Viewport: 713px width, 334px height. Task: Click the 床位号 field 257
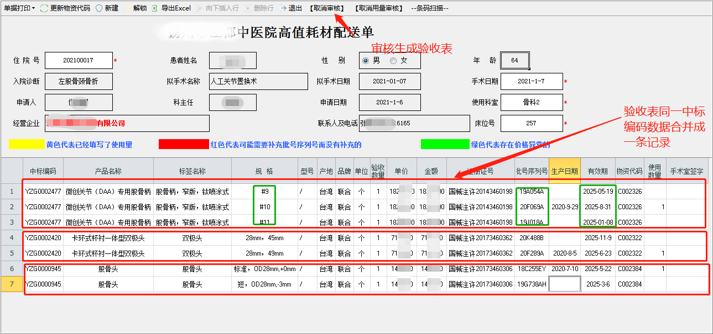(532, 123)
